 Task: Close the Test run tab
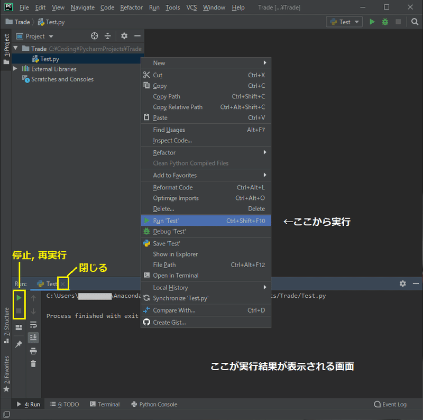(x=62, y=284)
